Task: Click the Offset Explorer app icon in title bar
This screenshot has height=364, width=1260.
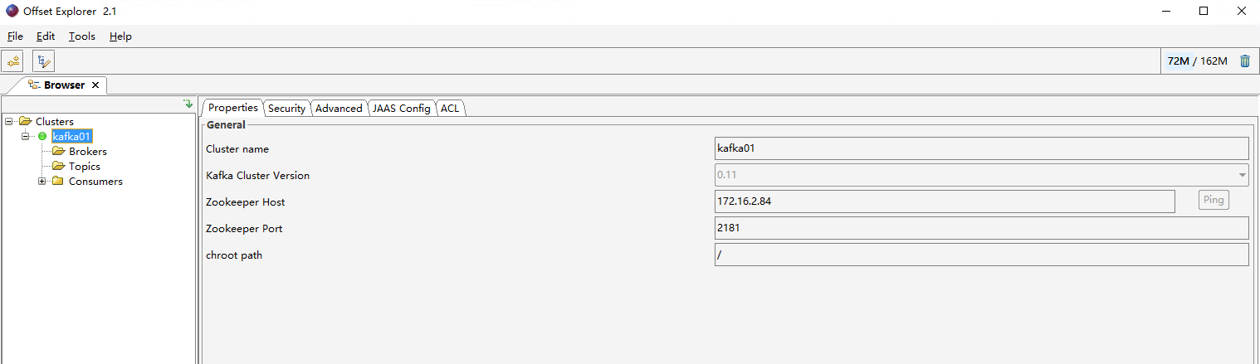Action: (12, 12)
